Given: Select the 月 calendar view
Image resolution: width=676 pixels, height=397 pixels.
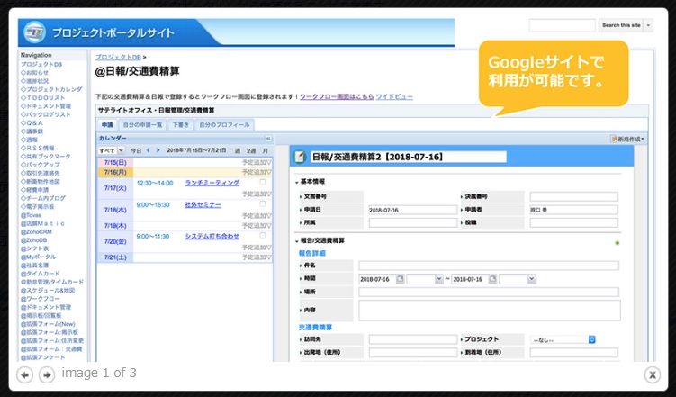Looking at the screenshot, I should [x=266, y=151].
